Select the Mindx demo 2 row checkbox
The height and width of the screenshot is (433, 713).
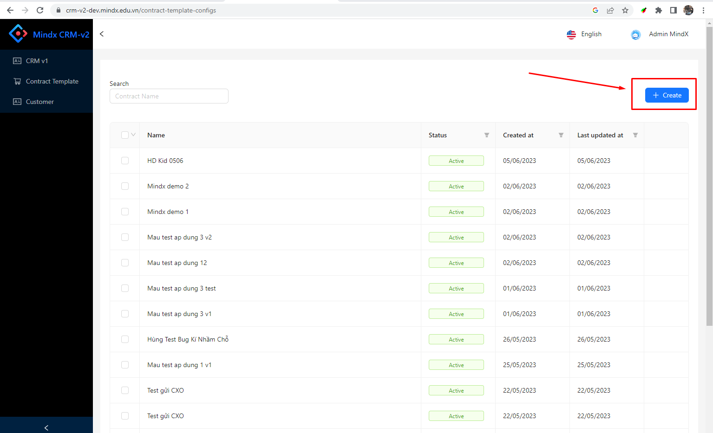[x=125, y=186]
